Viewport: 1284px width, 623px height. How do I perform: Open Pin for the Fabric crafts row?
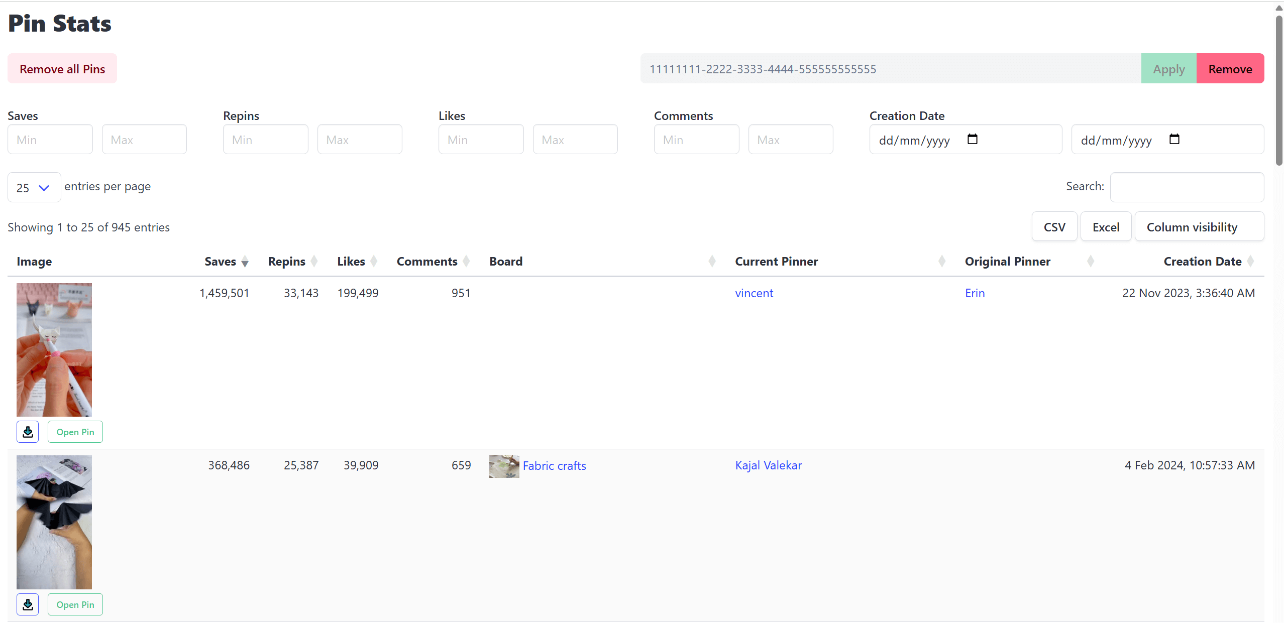75,604
